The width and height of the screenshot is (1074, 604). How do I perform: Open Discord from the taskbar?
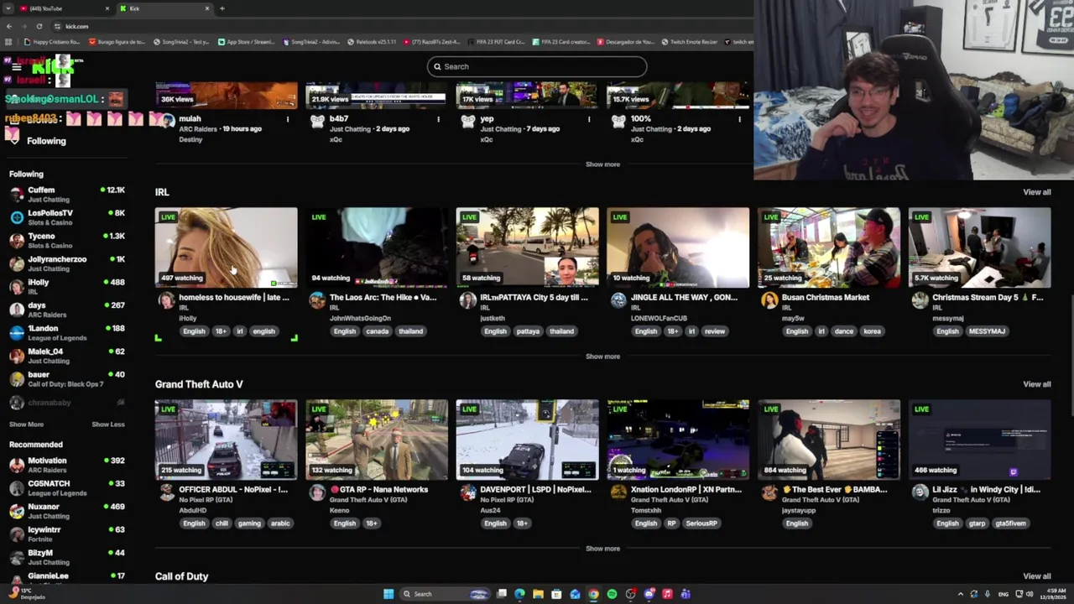pyautogui.click(x=649, y=594)
